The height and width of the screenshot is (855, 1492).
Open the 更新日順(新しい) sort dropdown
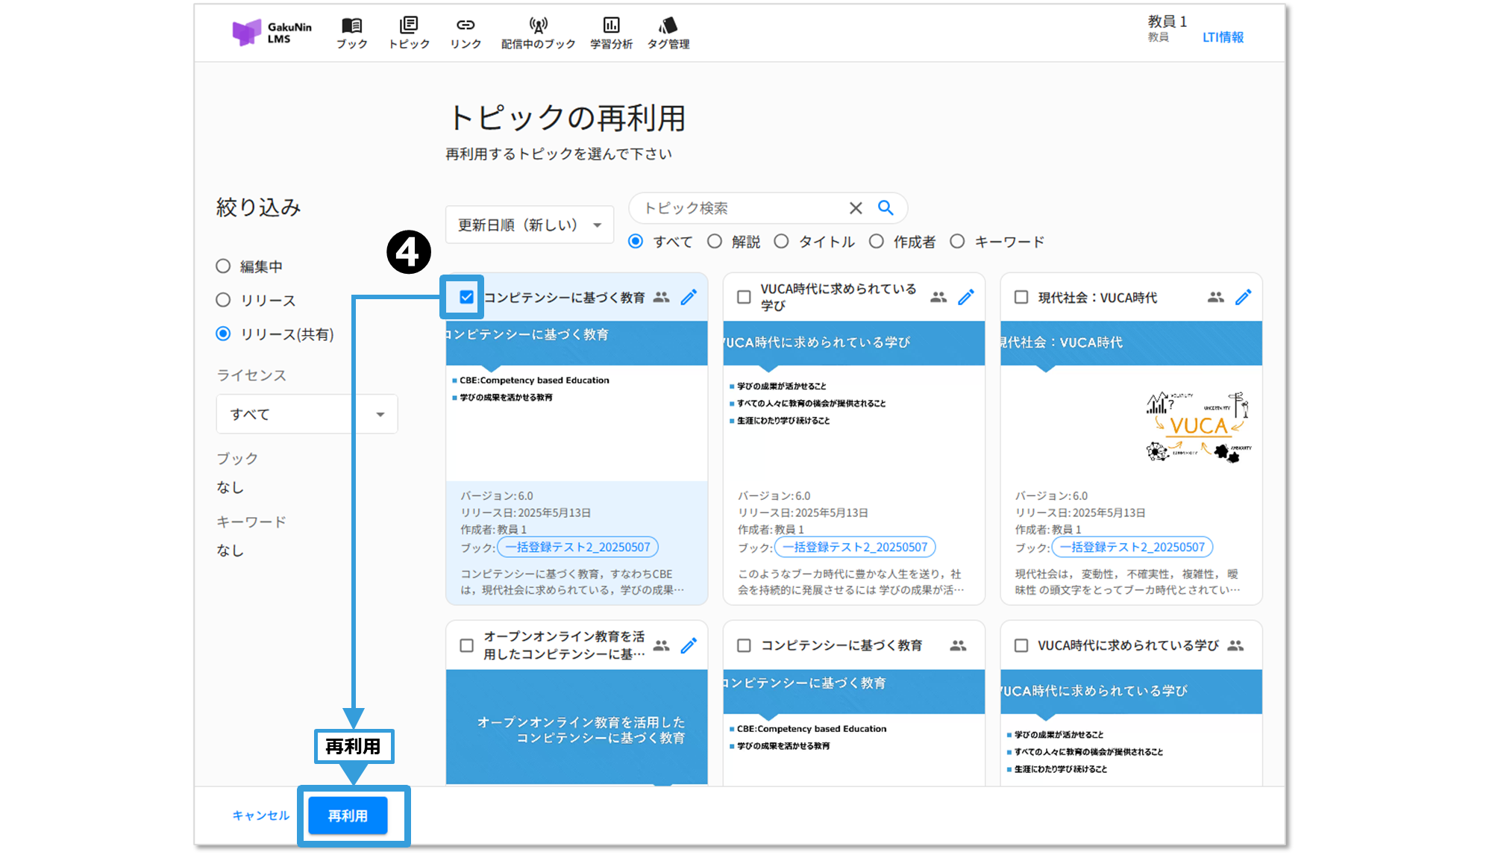[x=529, y=225]
